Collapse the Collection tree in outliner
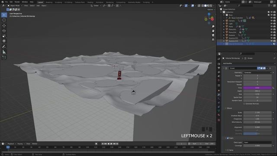The image size is (277, 156). (x=221, y=12)
